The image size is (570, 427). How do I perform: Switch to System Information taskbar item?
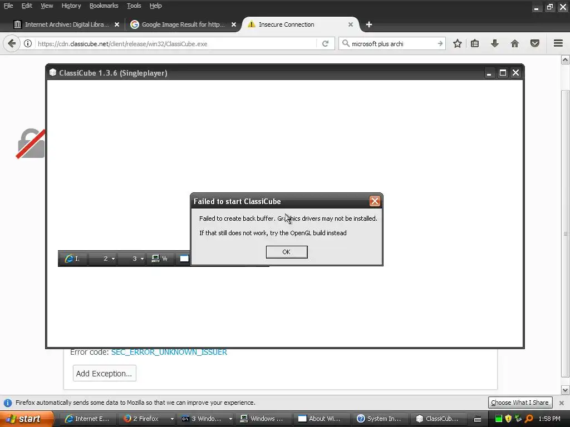380,419
